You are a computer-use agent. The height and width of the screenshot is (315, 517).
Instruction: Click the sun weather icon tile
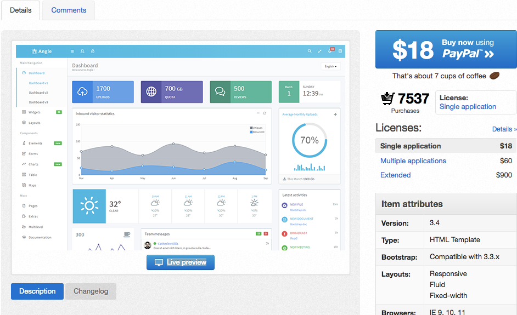tap(89, 206)
